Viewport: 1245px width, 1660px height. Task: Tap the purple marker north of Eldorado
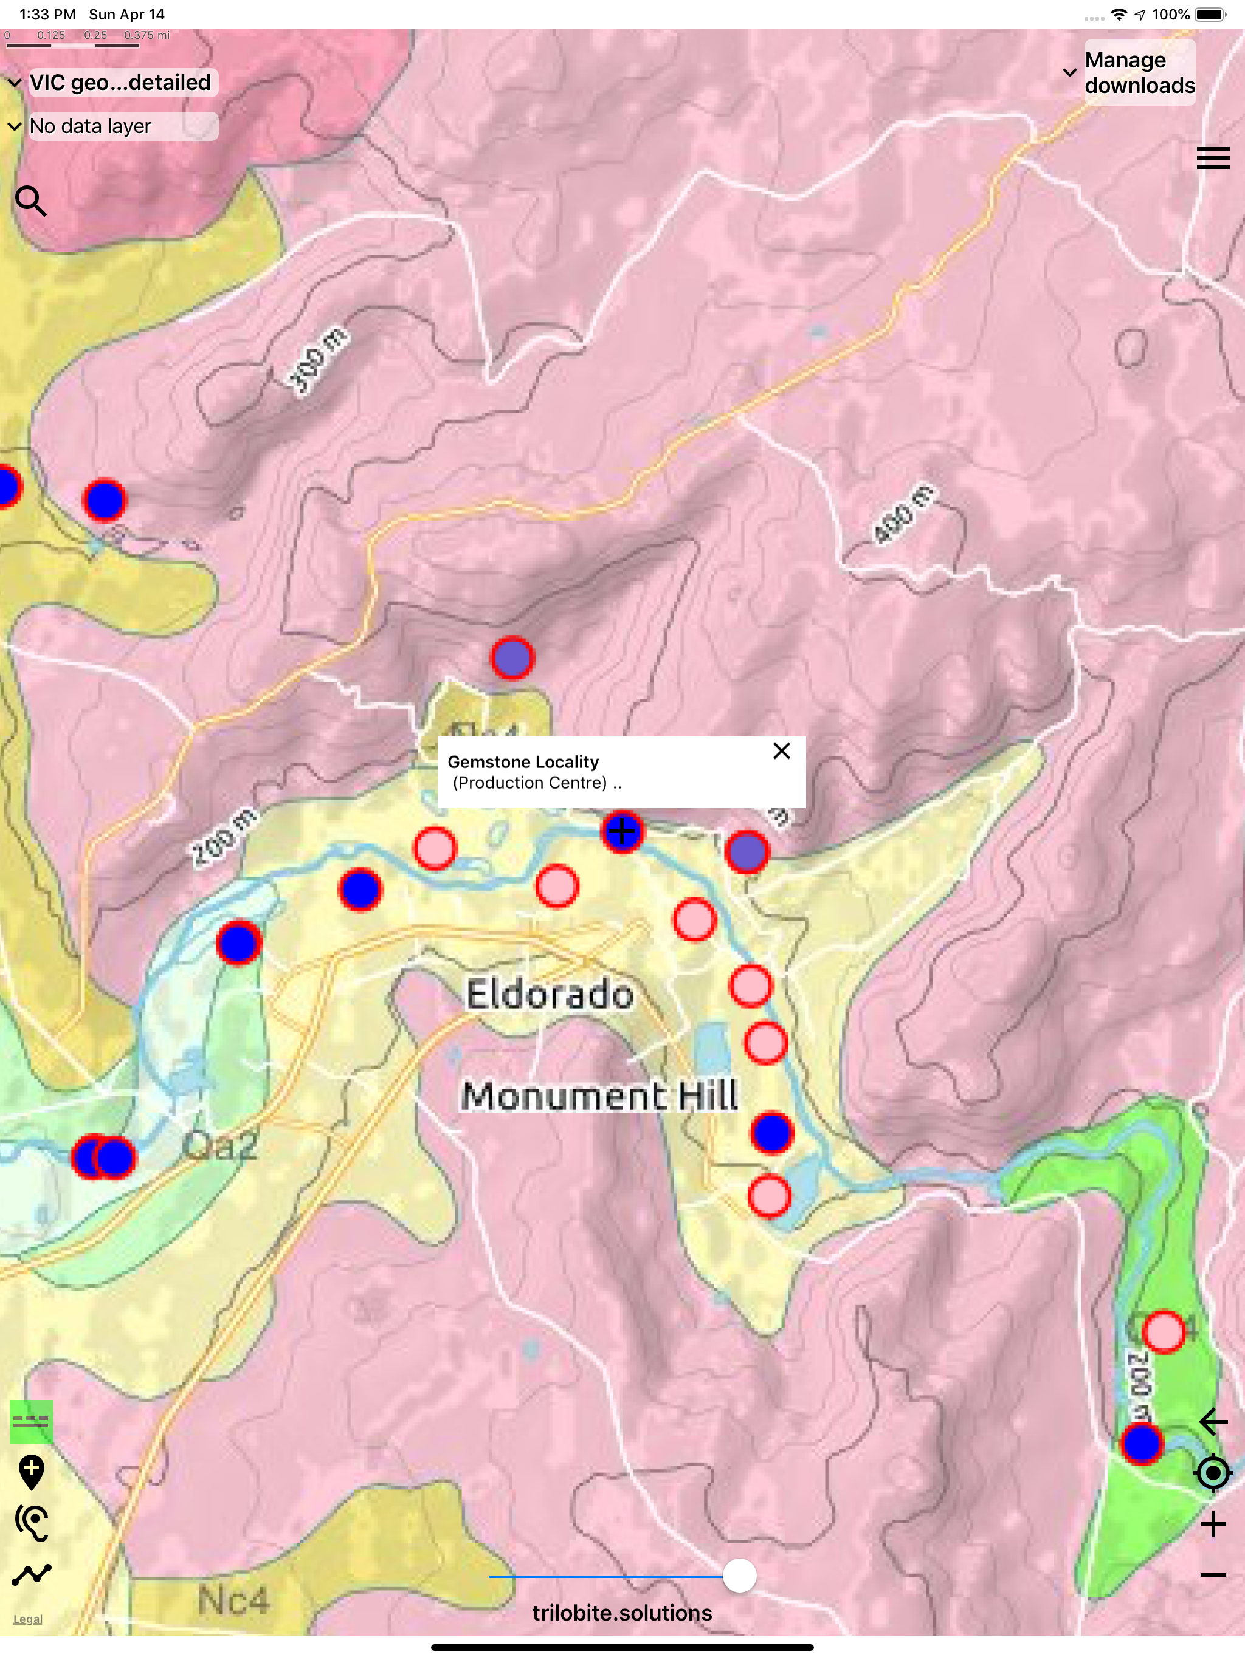[x=513, y=657]
